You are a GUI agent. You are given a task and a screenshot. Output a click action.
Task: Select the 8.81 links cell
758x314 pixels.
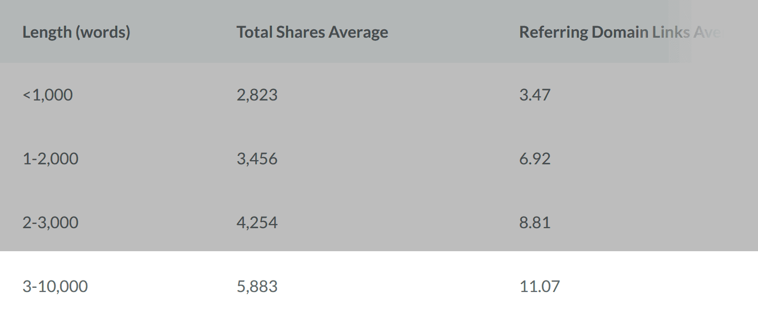coord(535,223)
